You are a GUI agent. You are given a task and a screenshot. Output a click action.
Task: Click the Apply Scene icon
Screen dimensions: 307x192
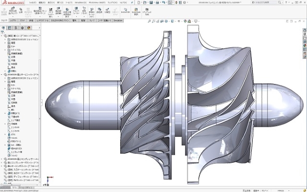[x=189, y=21]
